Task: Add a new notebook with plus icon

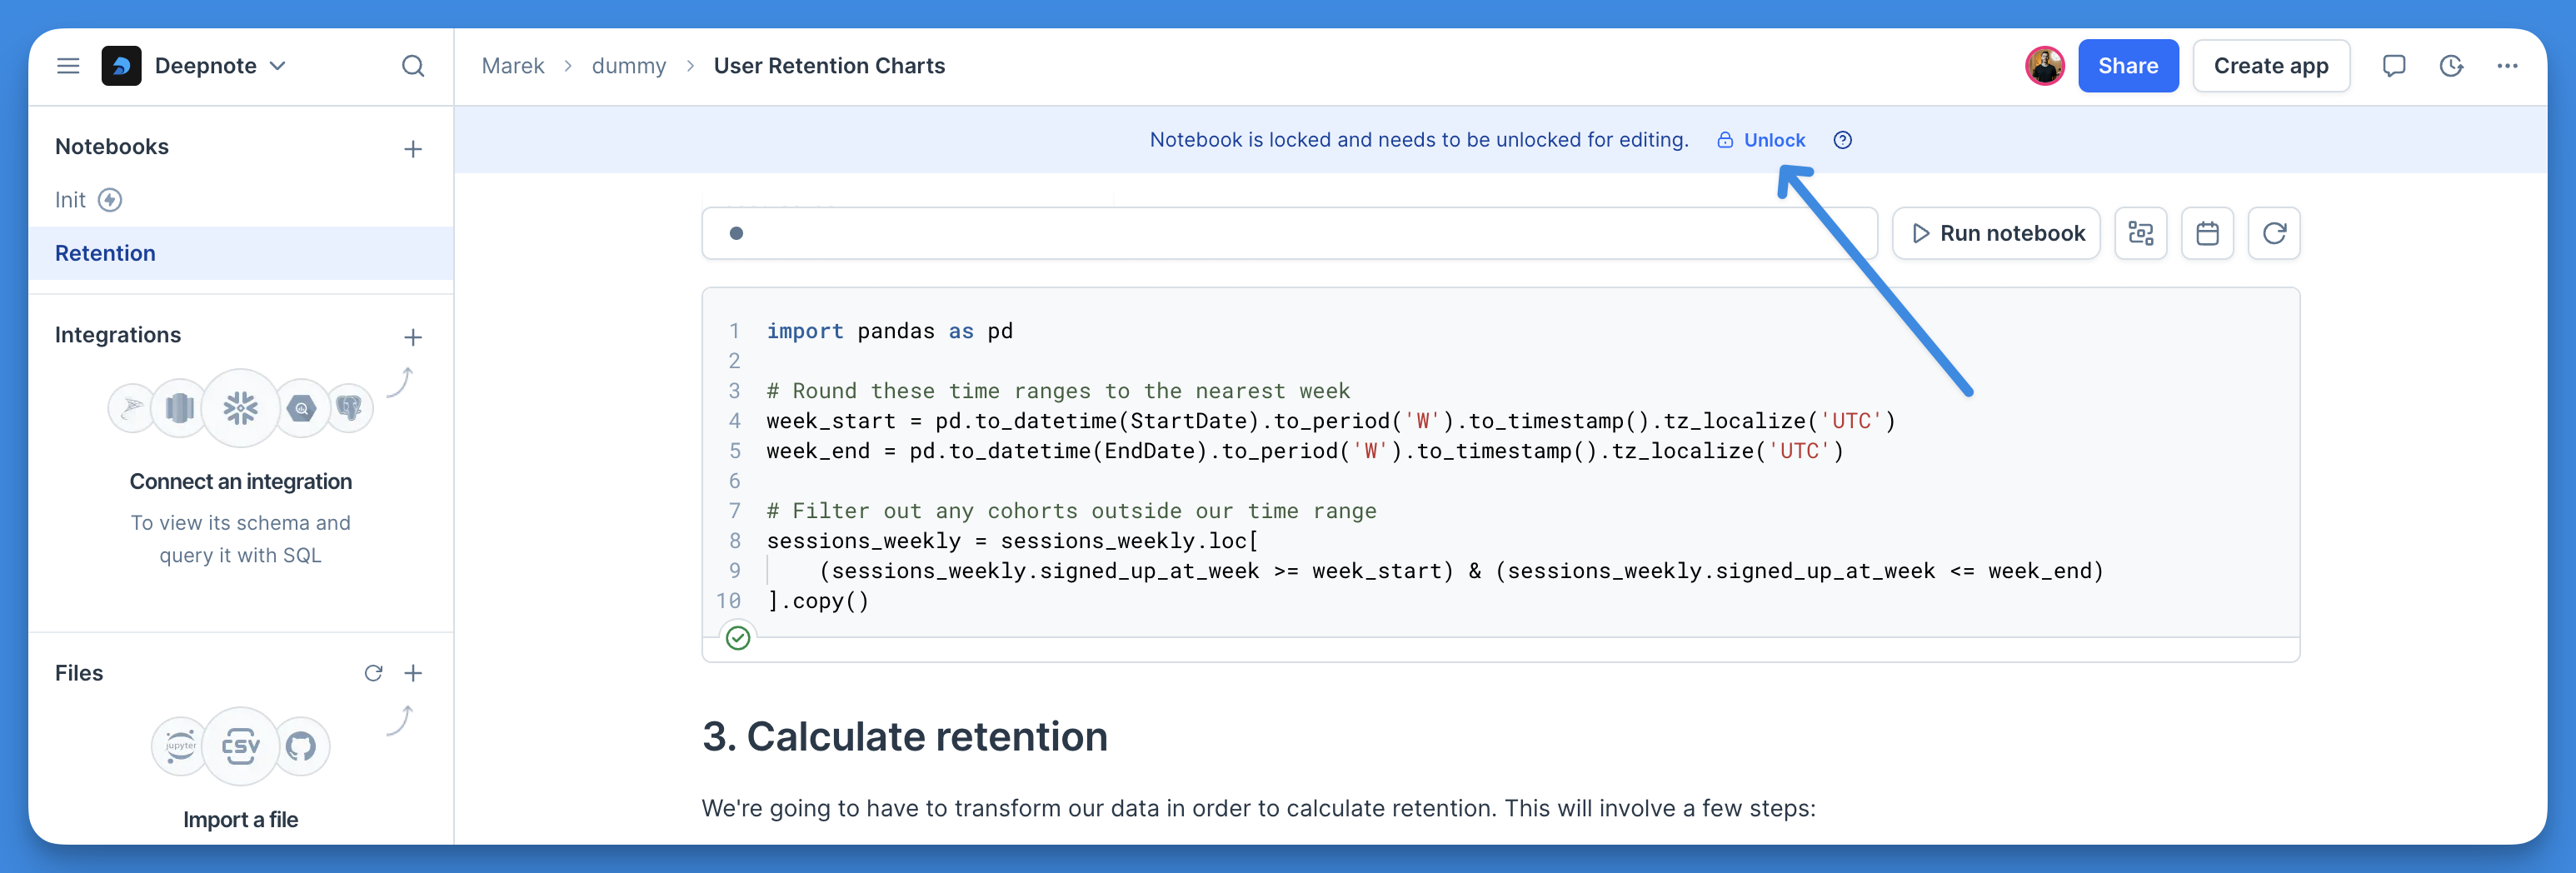Action: (x=412, y=149)
